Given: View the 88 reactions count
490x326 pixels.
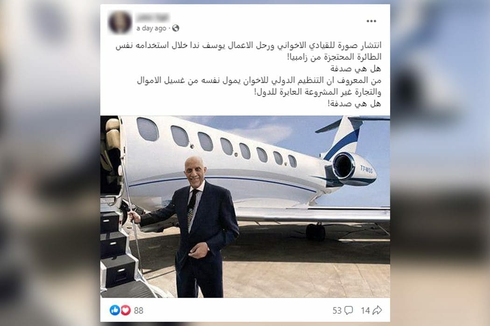Looking at the screenshot, I should coord(139,311).
